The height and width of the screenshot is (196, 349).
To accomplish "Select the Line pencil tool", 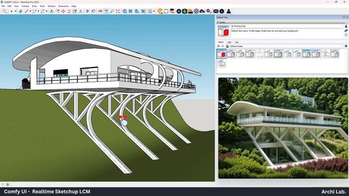I will (27, 11).
